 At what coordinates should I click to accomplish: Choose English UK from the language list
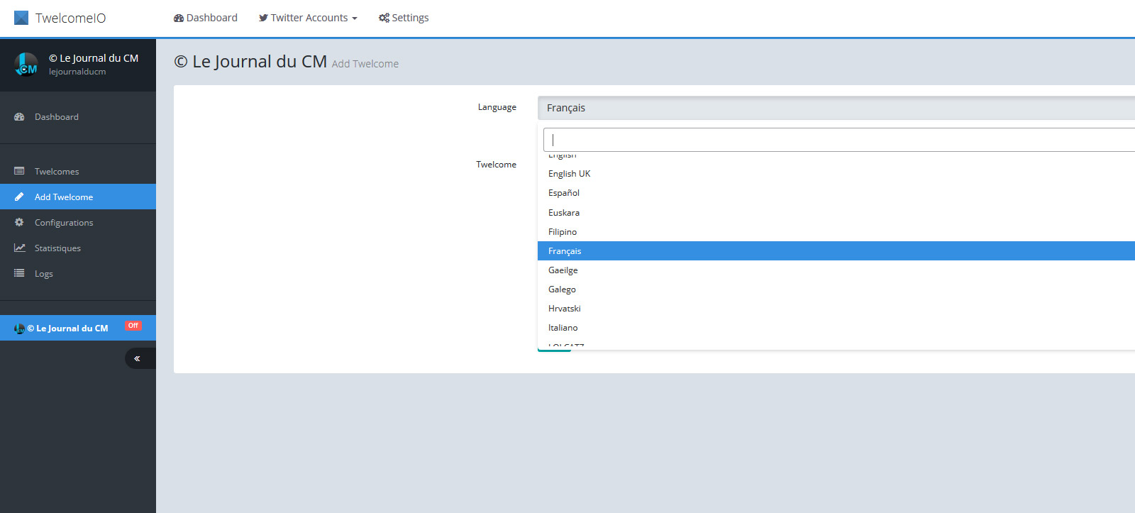click(x=836, y=174)
